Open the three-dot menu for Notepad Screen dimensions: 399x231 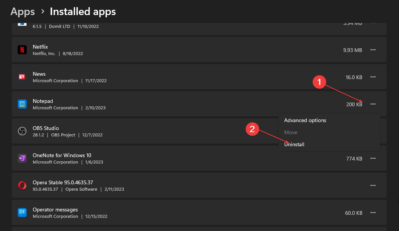point(373,104)
